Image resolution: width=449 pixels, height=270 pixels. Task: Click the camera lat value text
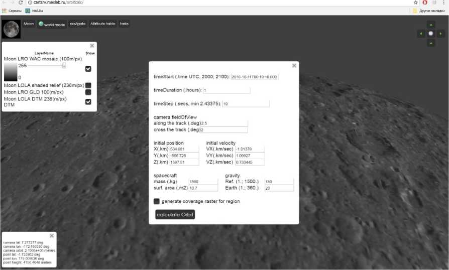click(23, 242)
